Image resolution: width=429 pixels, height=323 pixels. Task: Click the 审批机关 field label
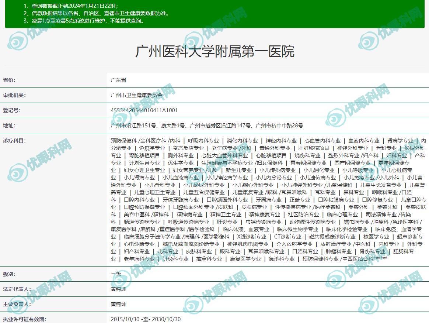(14, 95)
